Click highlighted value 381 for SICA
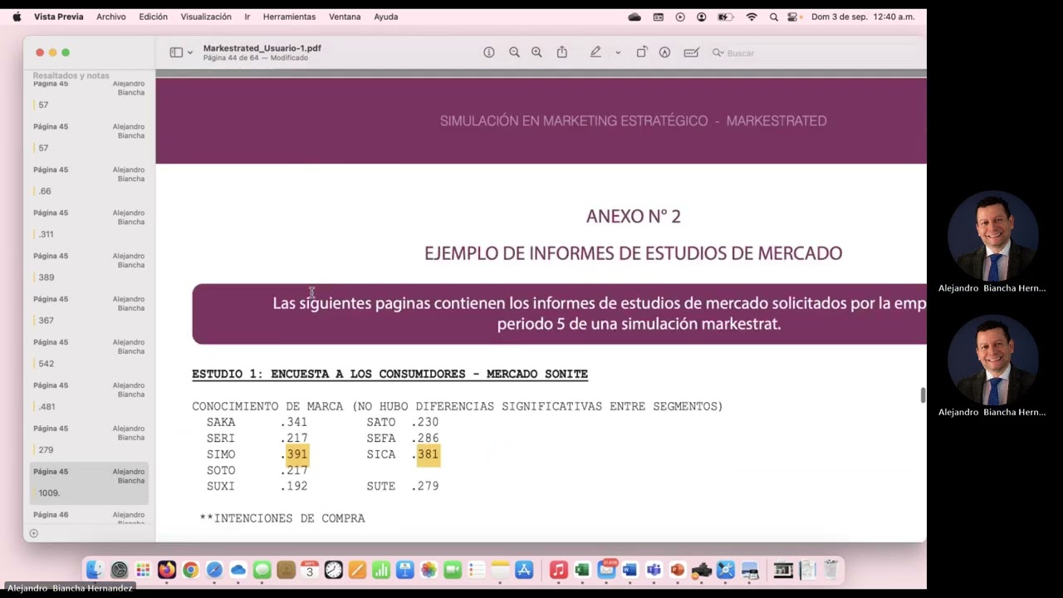Screen dimensions: 1063x598 428,454
